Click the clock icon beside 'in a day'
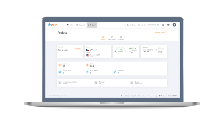This screenshot has height=126, width=224. tap(139, 25)
